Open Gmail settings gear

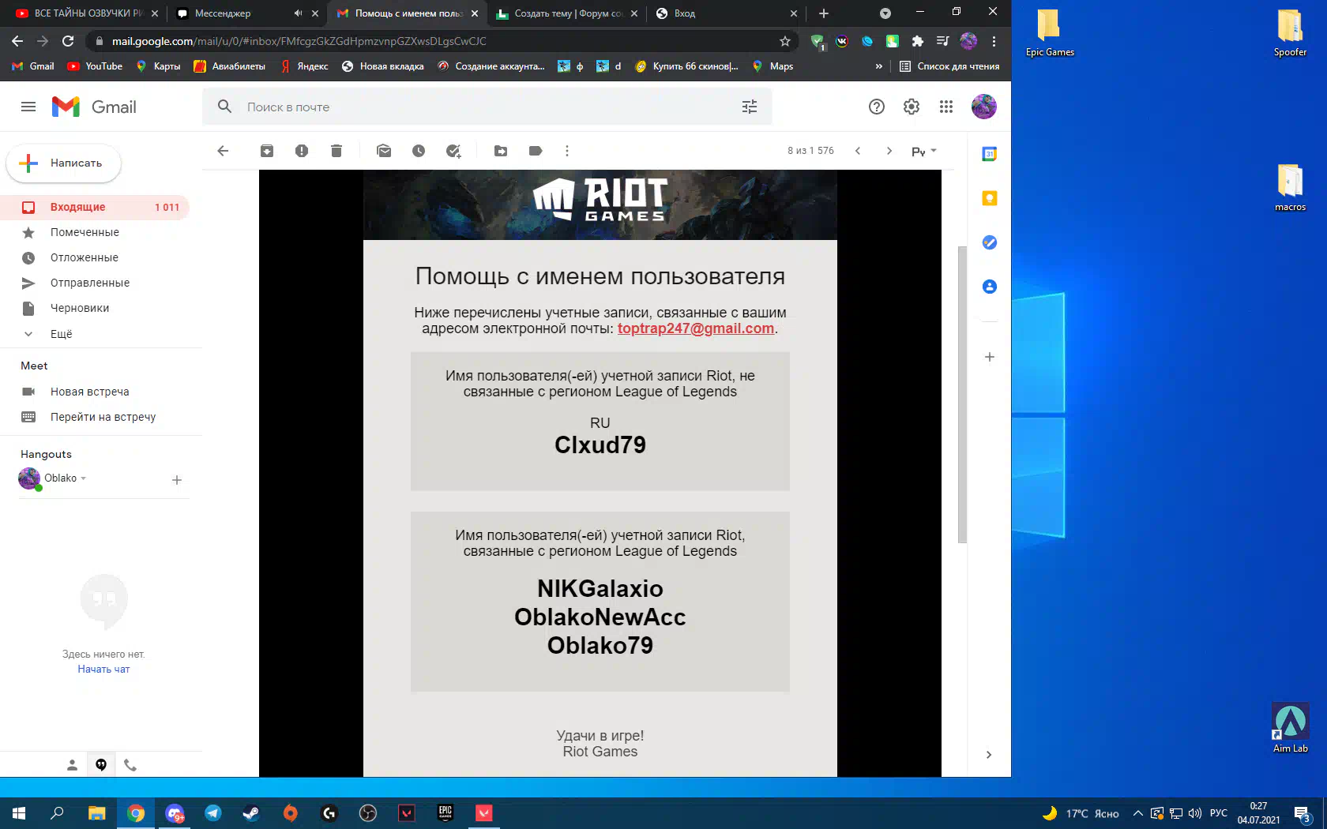click(x=912, y=107)
